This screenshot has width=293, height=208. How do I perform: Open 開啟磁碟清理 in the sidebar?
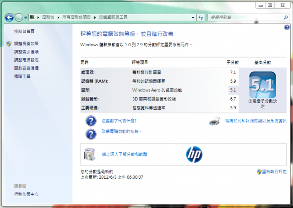(27, 68)
